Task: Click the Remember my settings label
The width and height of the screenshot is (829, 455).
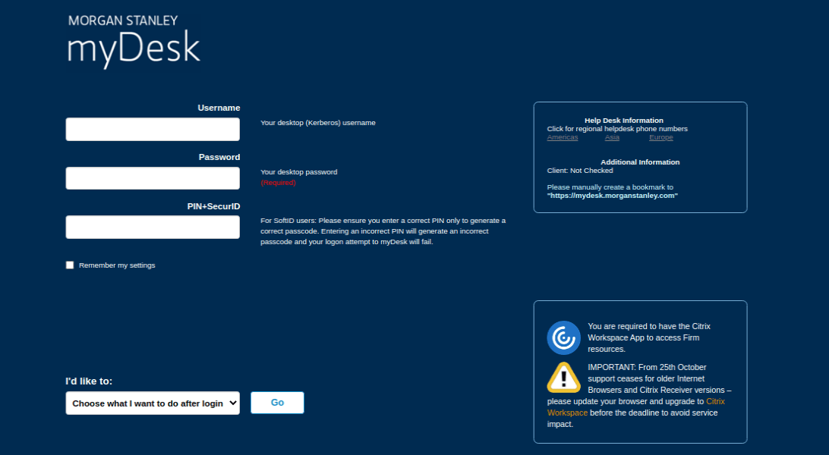Action: coord(117,265)
